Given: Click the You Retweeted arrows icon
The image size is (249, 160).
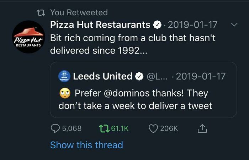Looking at the screenshot, I should 41,12.
